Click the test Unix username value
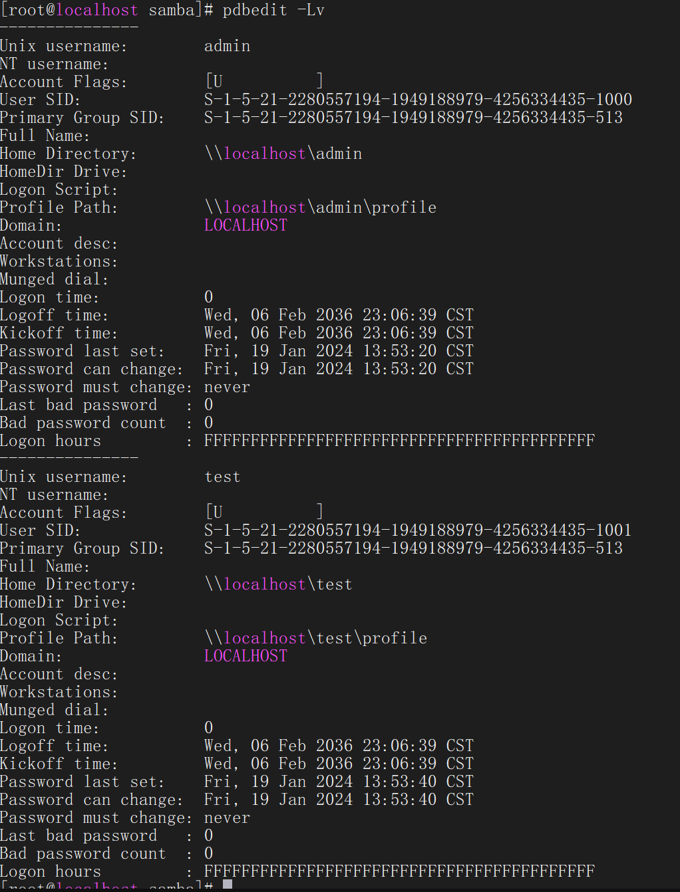 tap(222, 477)
